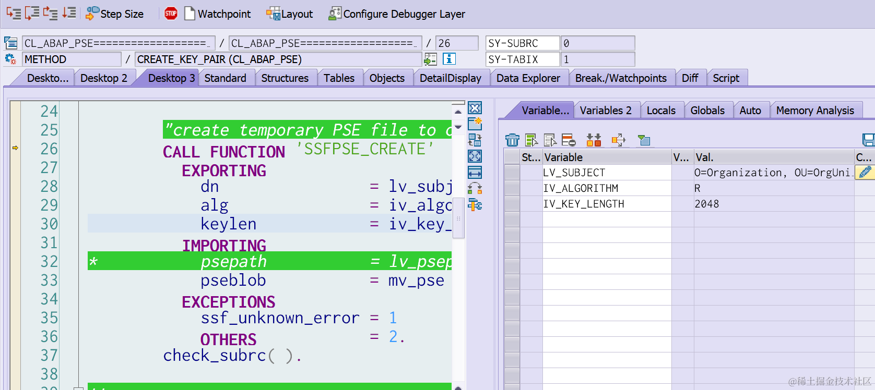Click the scroll down arrow under the editor's up arrow
Image resolution: width=875 pixels, height=390 pixels.
[x=458, y=127]
